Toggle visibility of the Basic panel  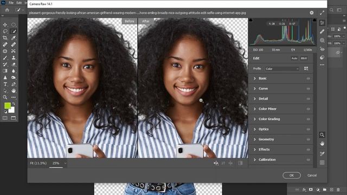(309, 79)
